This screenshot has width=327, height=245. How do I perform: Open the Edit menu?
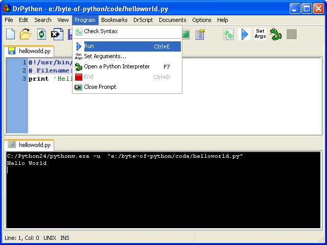coord(24,20)
